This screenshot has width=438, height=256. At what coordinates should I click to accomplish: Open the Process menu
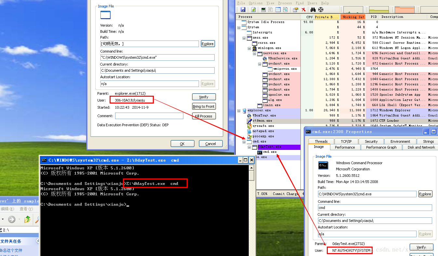click(285, 3)
